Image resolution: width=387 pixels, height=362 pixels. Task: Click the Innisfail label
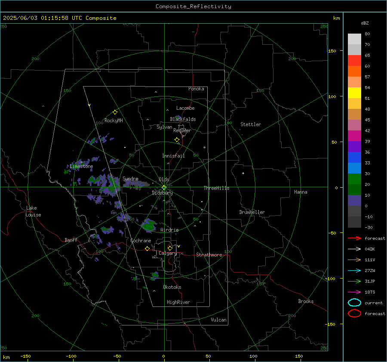pyautogui.click(x=173, y=156)
